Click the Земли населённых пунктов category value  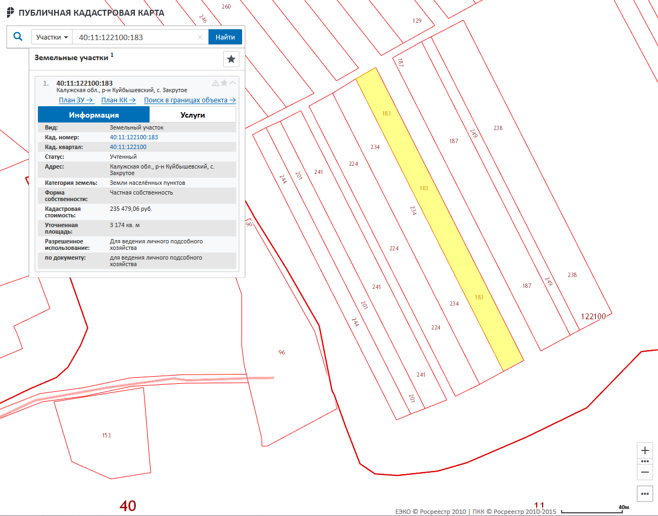147,183
